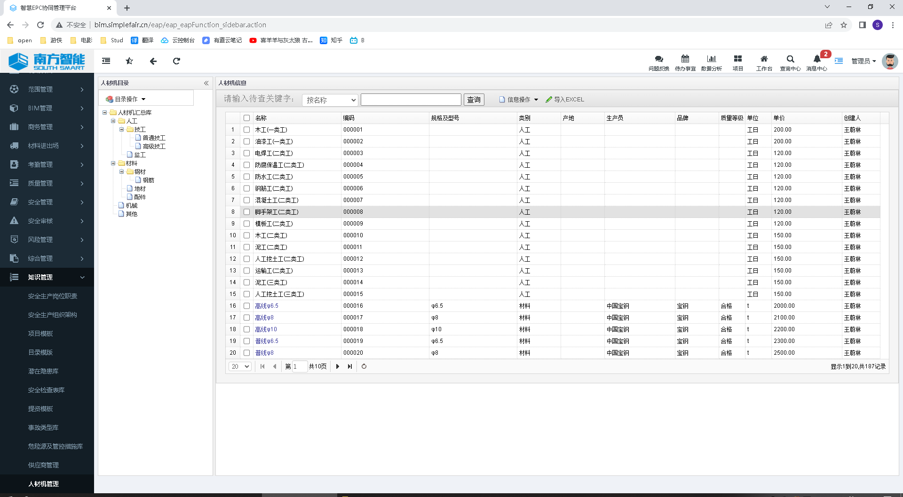
Task: Check the row for 电焊工(二类工)
Action: [x=246, y=153]
